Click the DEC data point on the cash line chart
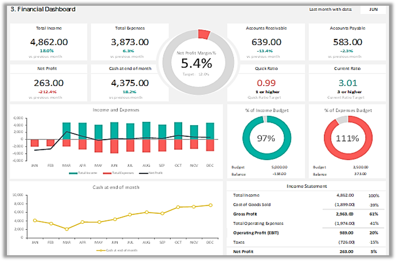396x261 pixels. tap(211, 205)
